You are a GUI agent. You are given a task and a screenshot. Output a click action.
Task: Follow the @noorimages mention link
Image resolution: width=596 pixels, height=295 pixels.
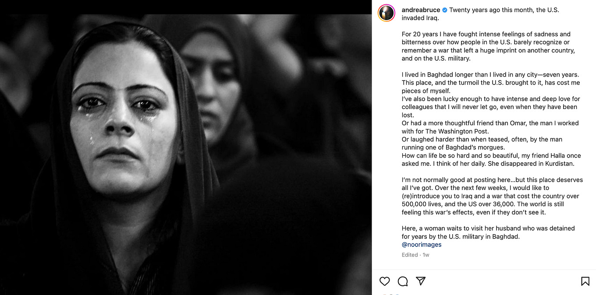click(x=422, y=245)
